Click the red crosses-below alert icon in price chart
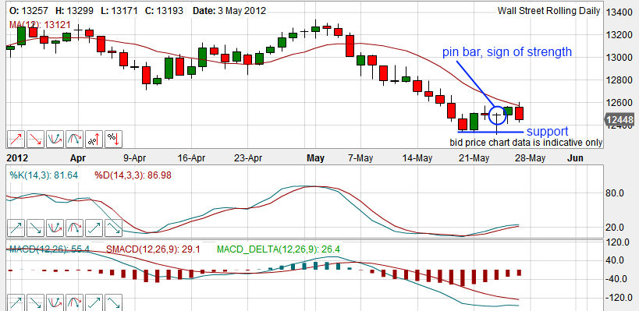Screen dimensions: 639x311 [x=36, y=140]
